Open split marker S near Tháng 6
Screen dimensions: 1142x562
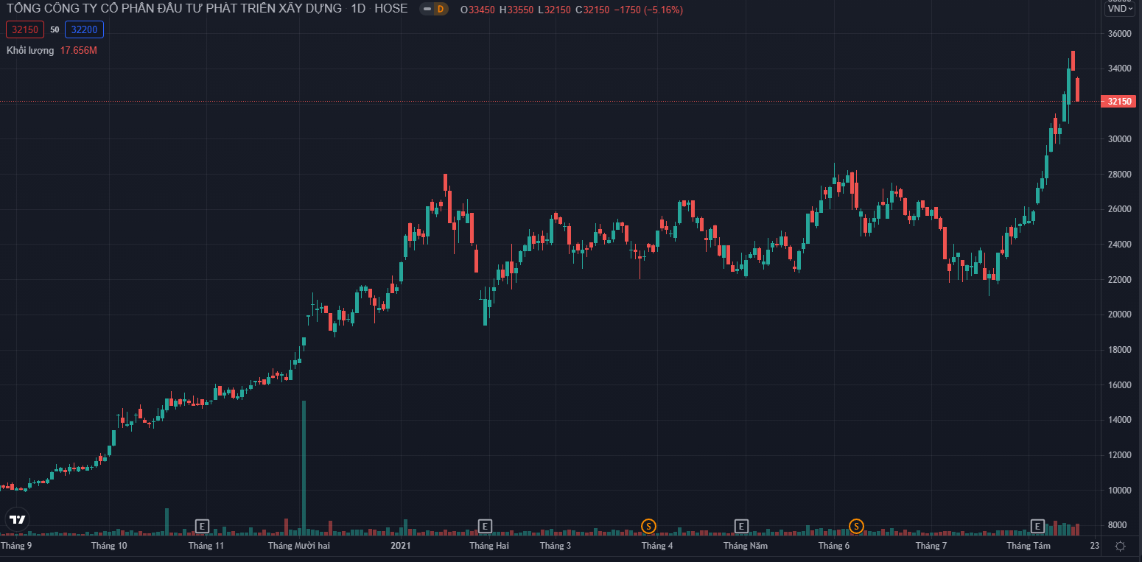[856, 526]
